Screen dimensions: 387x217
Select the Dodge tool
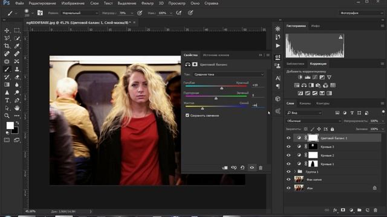pos(17,92)
